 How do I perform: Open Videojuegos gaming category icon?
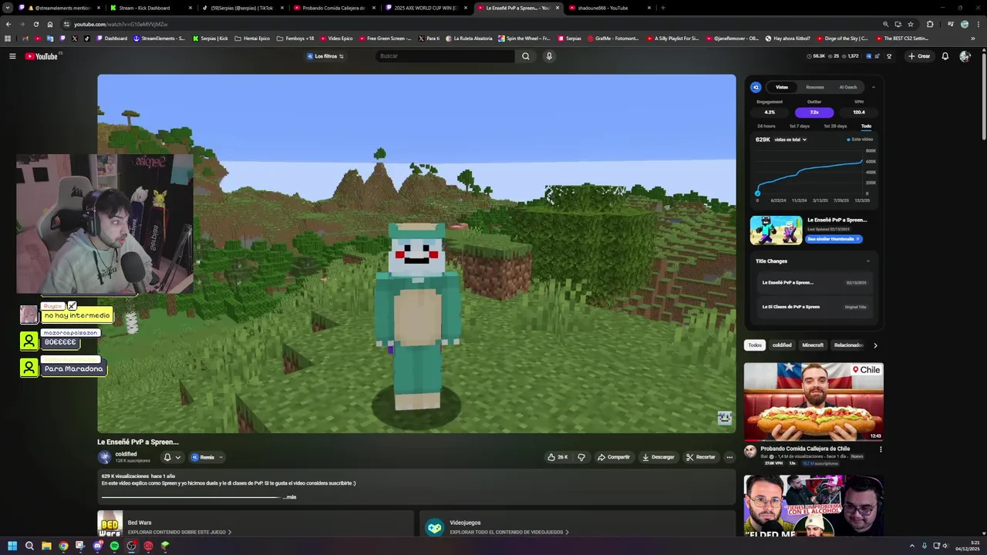tap(435, 527)
